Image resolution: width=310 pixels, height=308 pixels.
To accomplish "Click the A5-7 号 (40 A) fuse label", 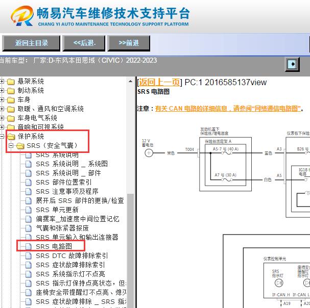I will tap(226, 149).
